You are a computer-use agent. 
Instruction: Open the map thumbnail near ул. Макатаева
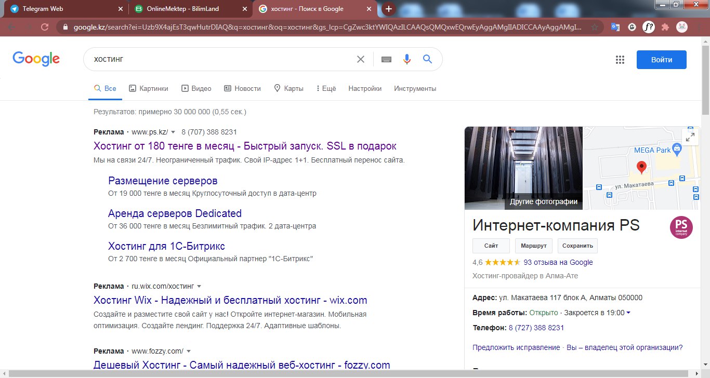pyautogui.click(x=641, y=168)
